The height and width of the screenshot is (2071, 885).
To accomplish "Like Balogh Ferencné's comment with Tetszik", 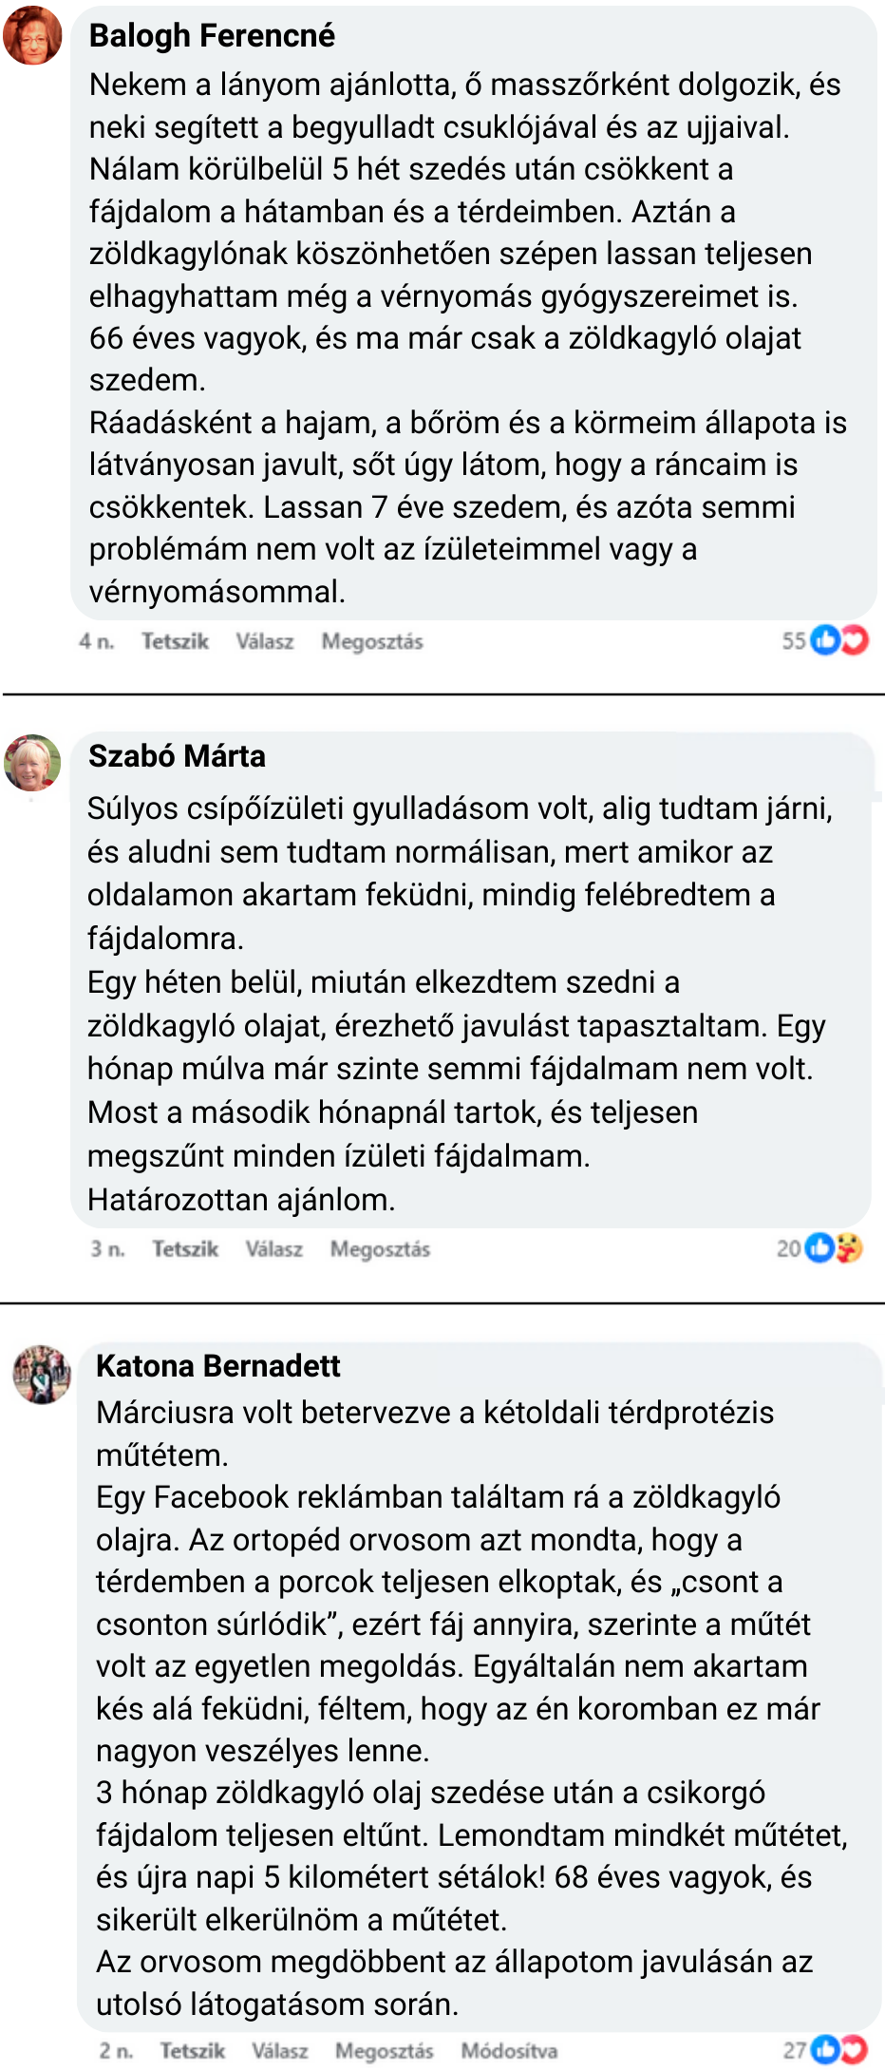I will tap(175, 641).
